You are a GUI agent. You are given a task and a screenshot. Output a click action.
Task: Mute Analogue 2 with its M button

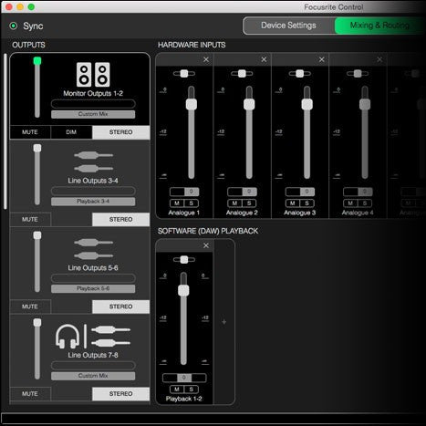coord(234,203)
